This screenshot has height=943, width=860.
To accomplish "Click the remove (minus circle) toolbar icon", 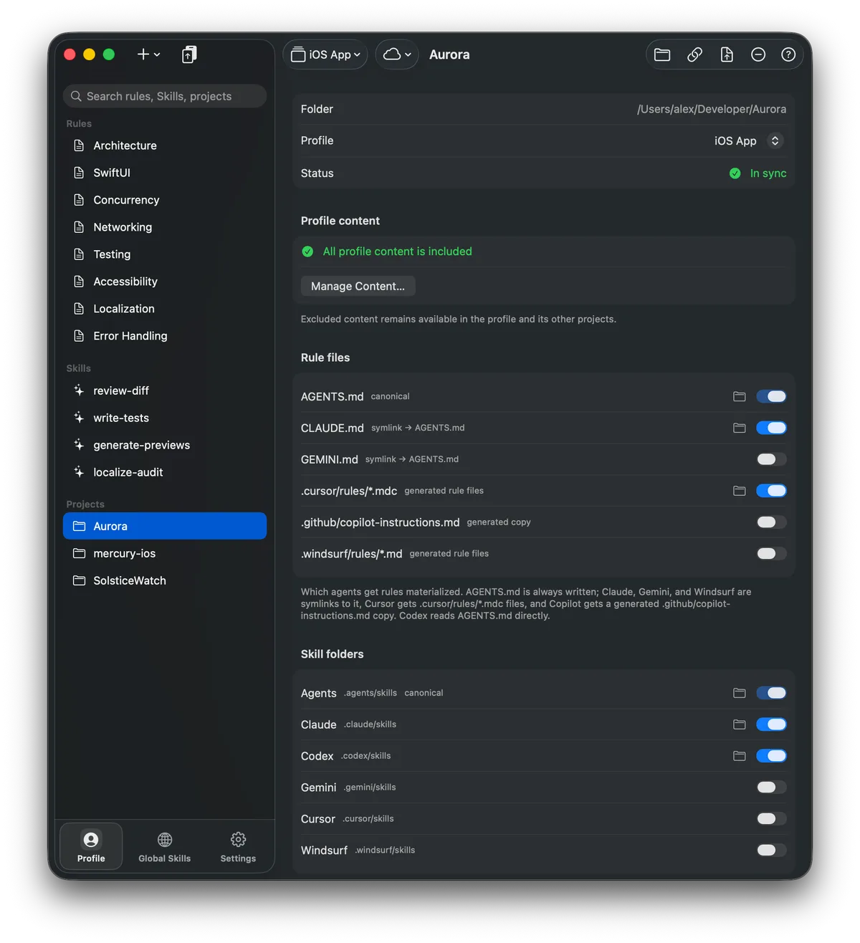I will point(758,54).
